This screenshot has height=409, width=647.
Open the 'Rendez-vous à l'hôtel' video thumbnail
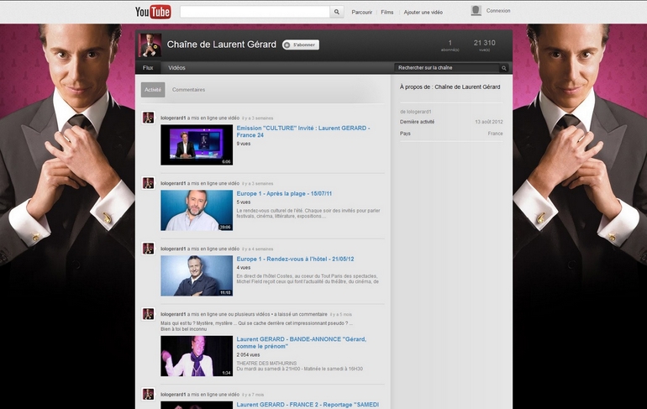(197, 275)
